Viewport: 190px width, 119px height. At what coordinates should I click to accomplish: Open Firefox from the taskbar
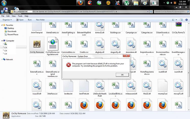[x=80, y=3]
